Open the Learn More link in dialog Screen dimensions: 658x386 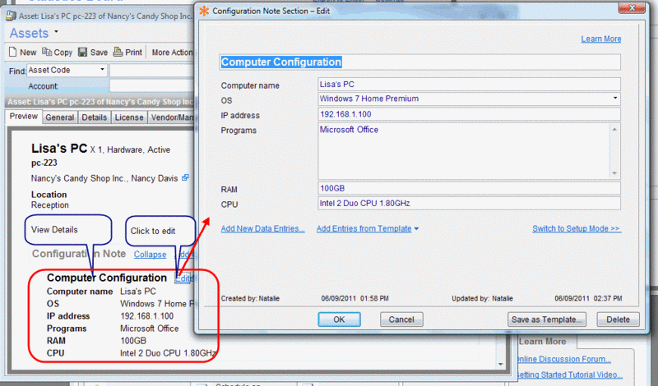[600, 39]
